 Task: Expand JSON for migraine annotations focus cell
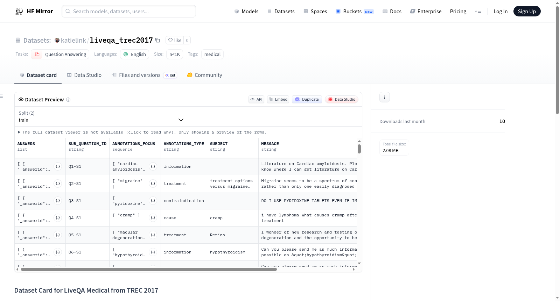click(x=153, y=184)
